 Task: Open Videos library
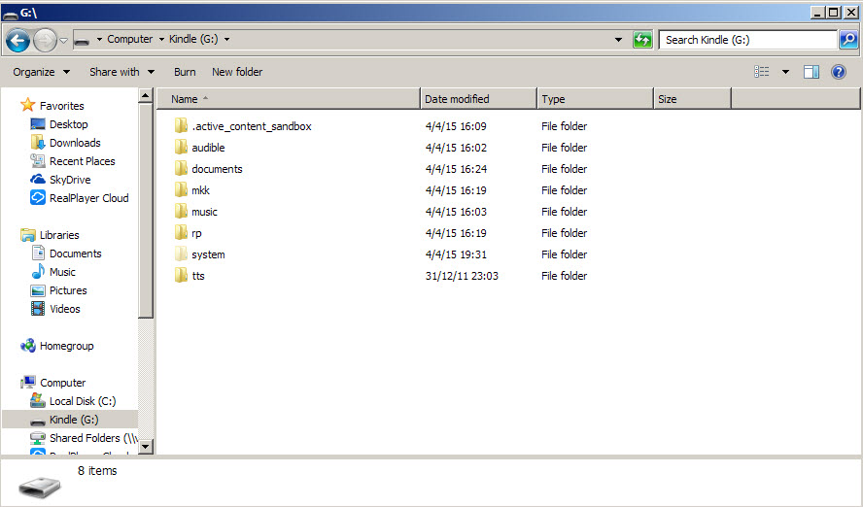pyautogui.click(x=64, y=309)
